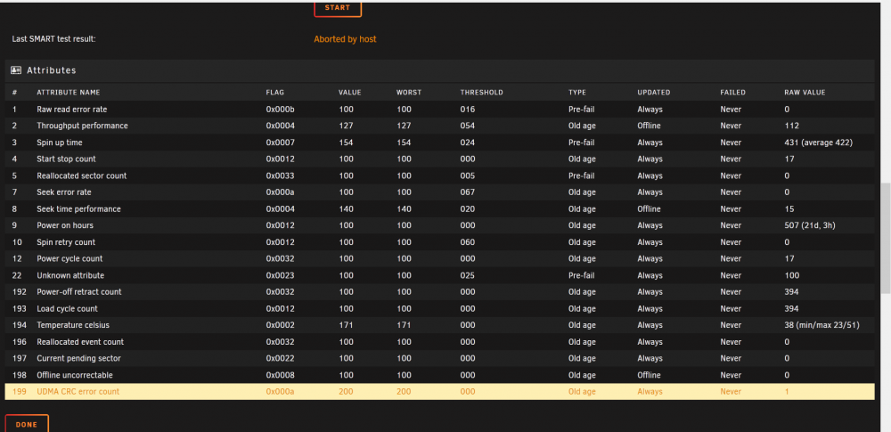Click the FAILED column header
This screenshot has height=432, width=891.
pyautogui.click(x=732, y=92)
